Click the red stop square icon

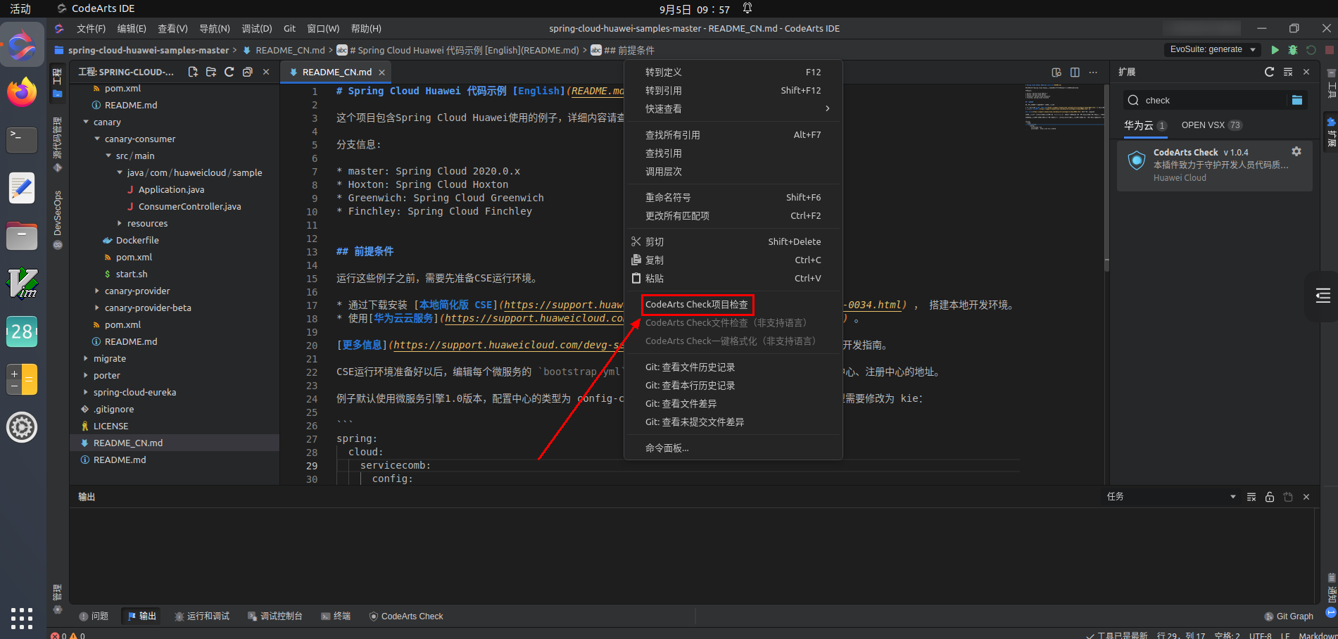click(x=1329, y=50)
